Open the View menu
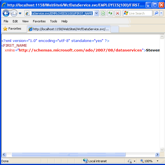This screenshot has width=165, height=165. [x=25, y=21]
